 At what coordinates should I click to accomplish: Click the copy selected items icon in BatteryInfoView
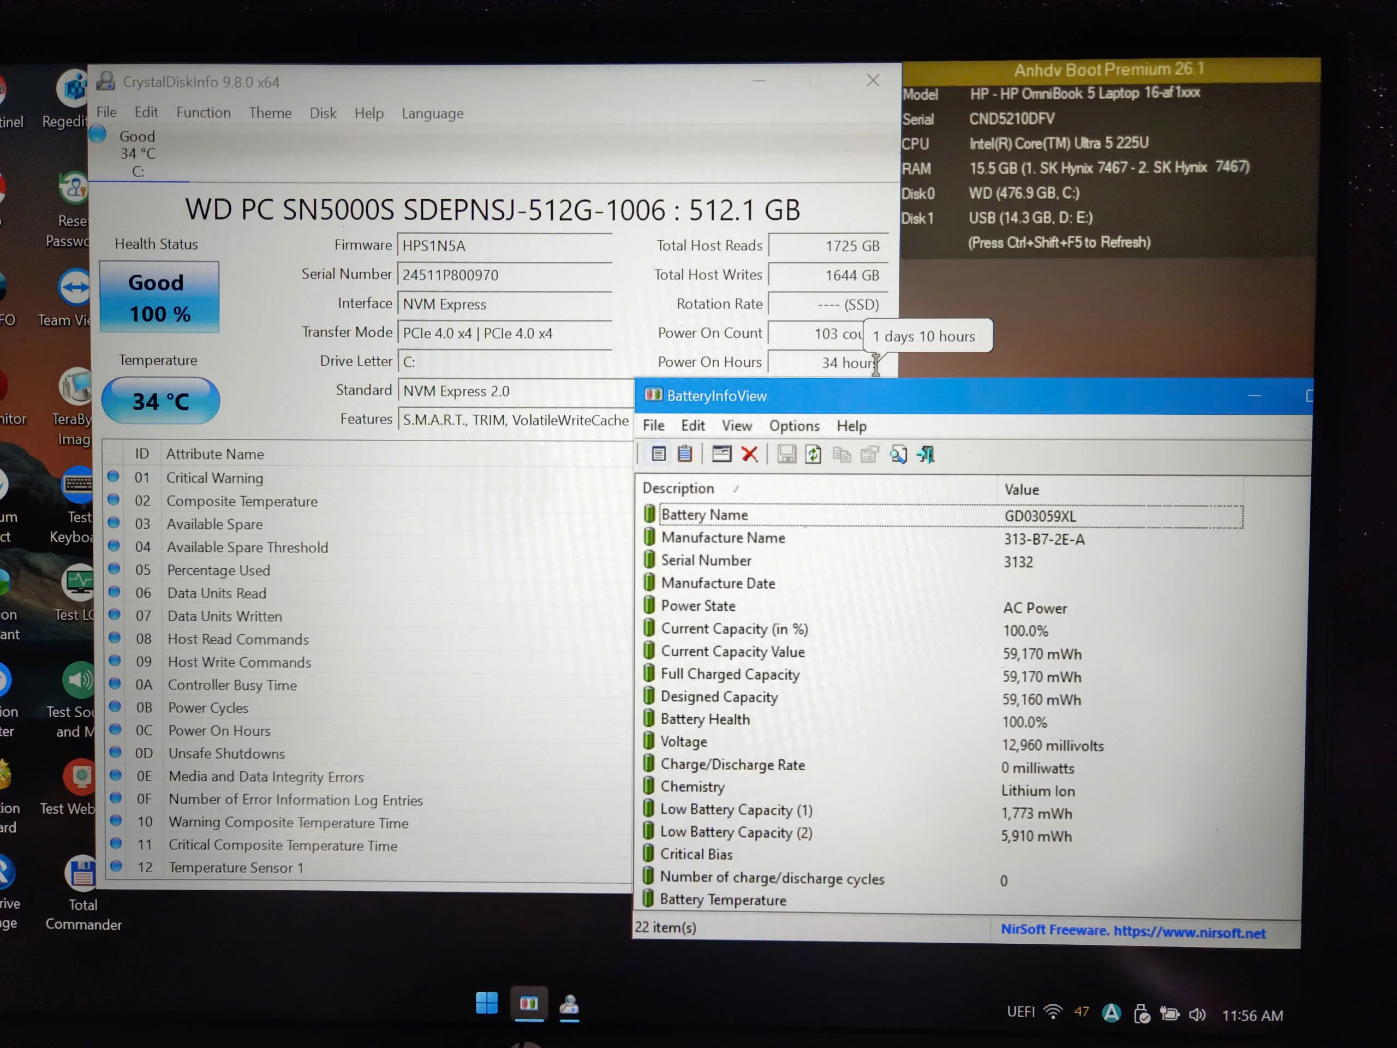coord(841,454)
